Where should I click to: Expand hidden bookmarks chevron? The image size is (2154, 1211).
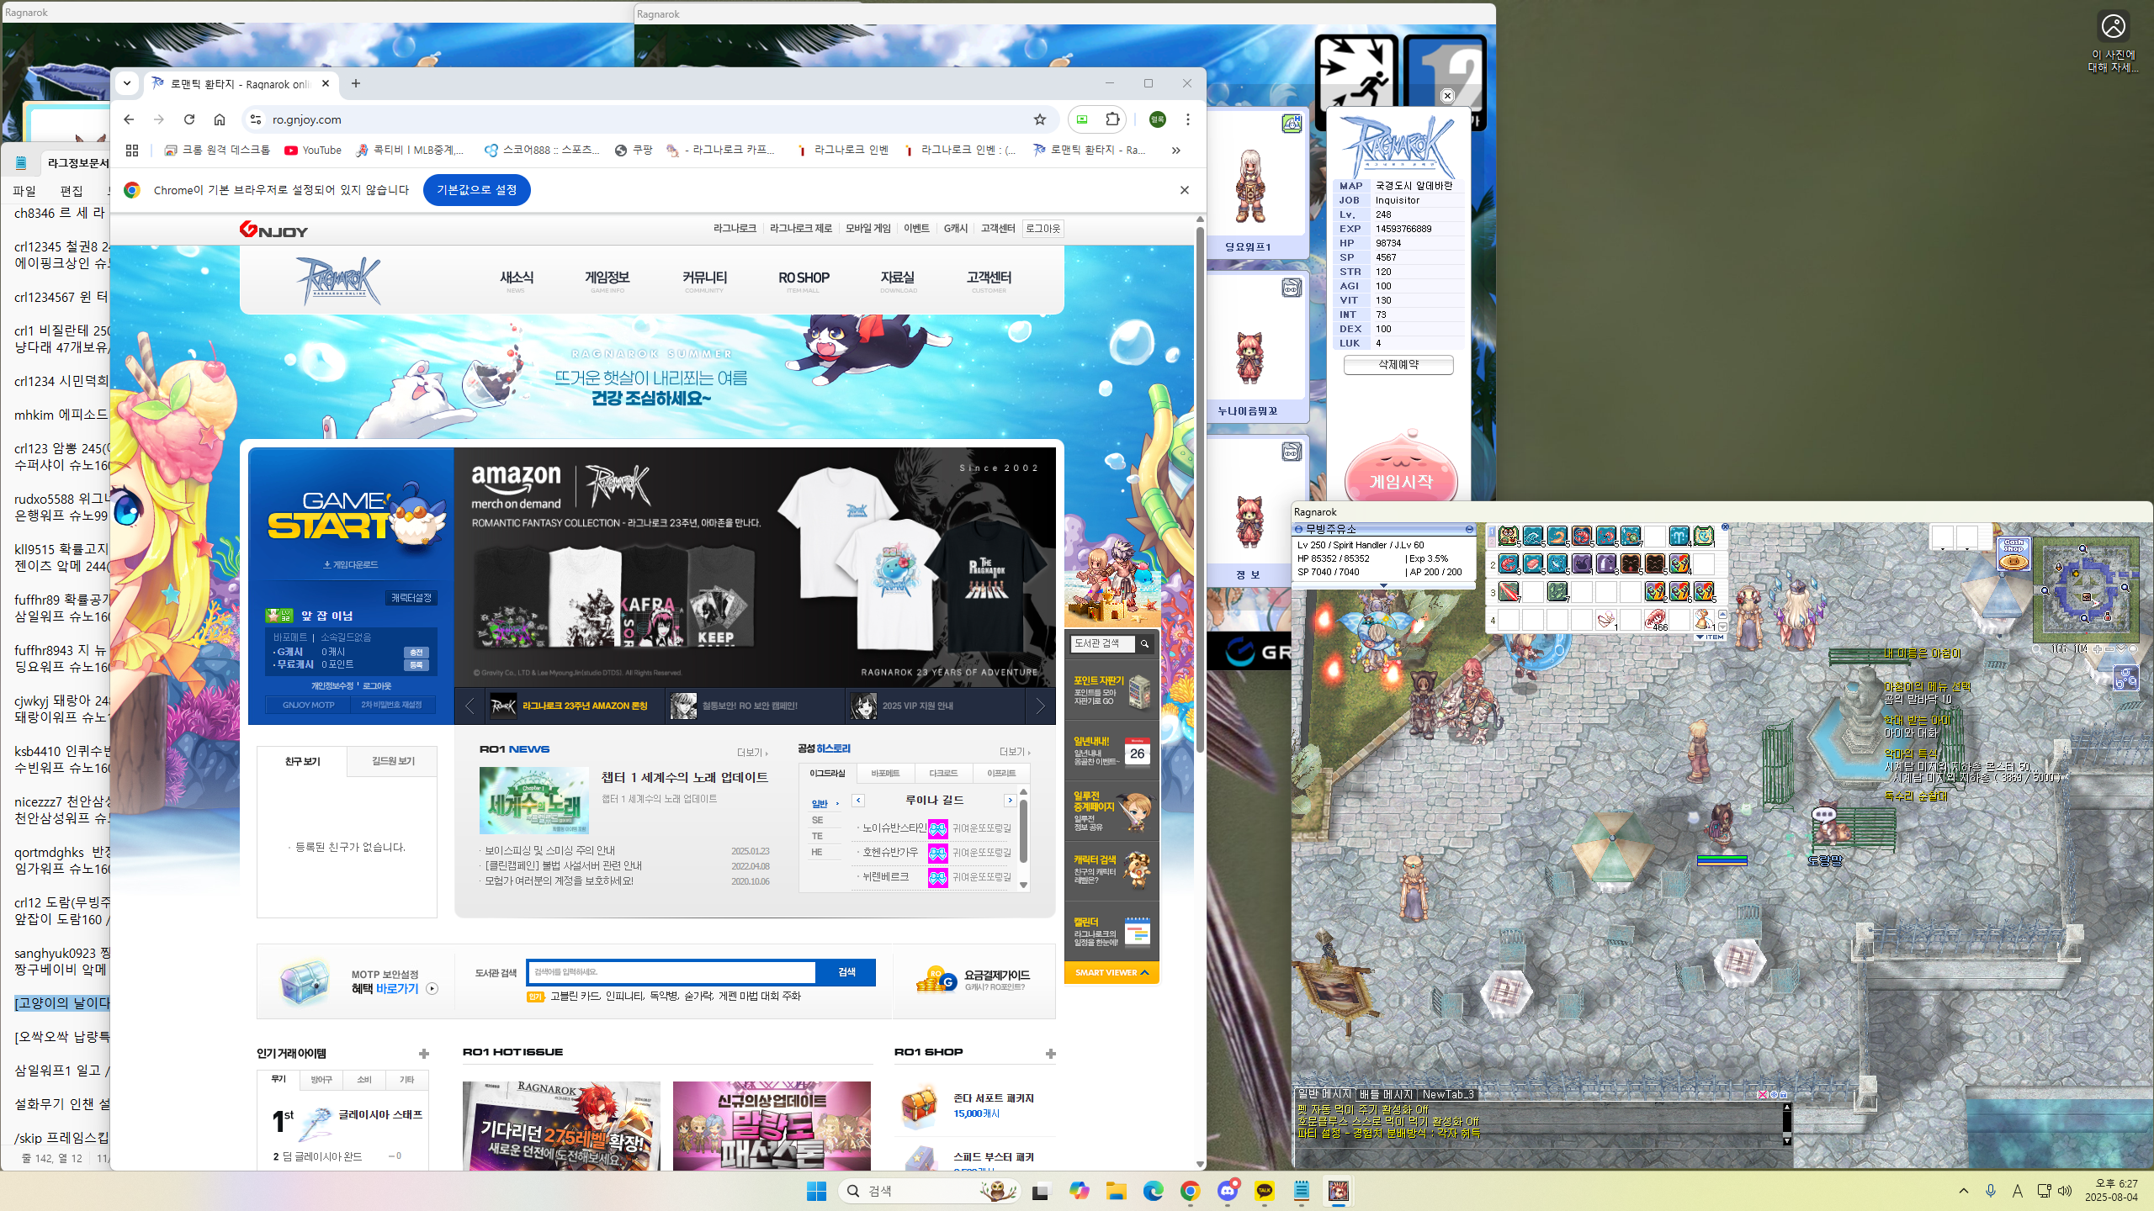(1176, 151)
